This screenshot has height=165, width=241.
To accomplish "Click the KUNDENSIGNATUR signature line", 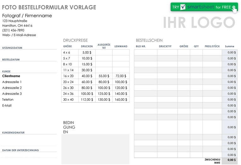I will [29, 140].
